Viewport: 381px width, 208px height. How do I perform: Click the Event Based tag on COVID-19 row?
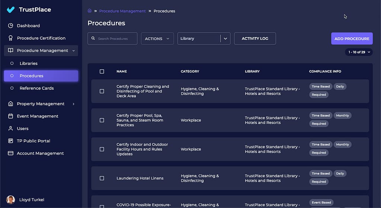click(x=321, y=202)
